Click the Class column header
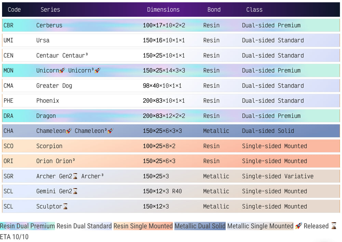342x242 pixels. pos(254,10)
